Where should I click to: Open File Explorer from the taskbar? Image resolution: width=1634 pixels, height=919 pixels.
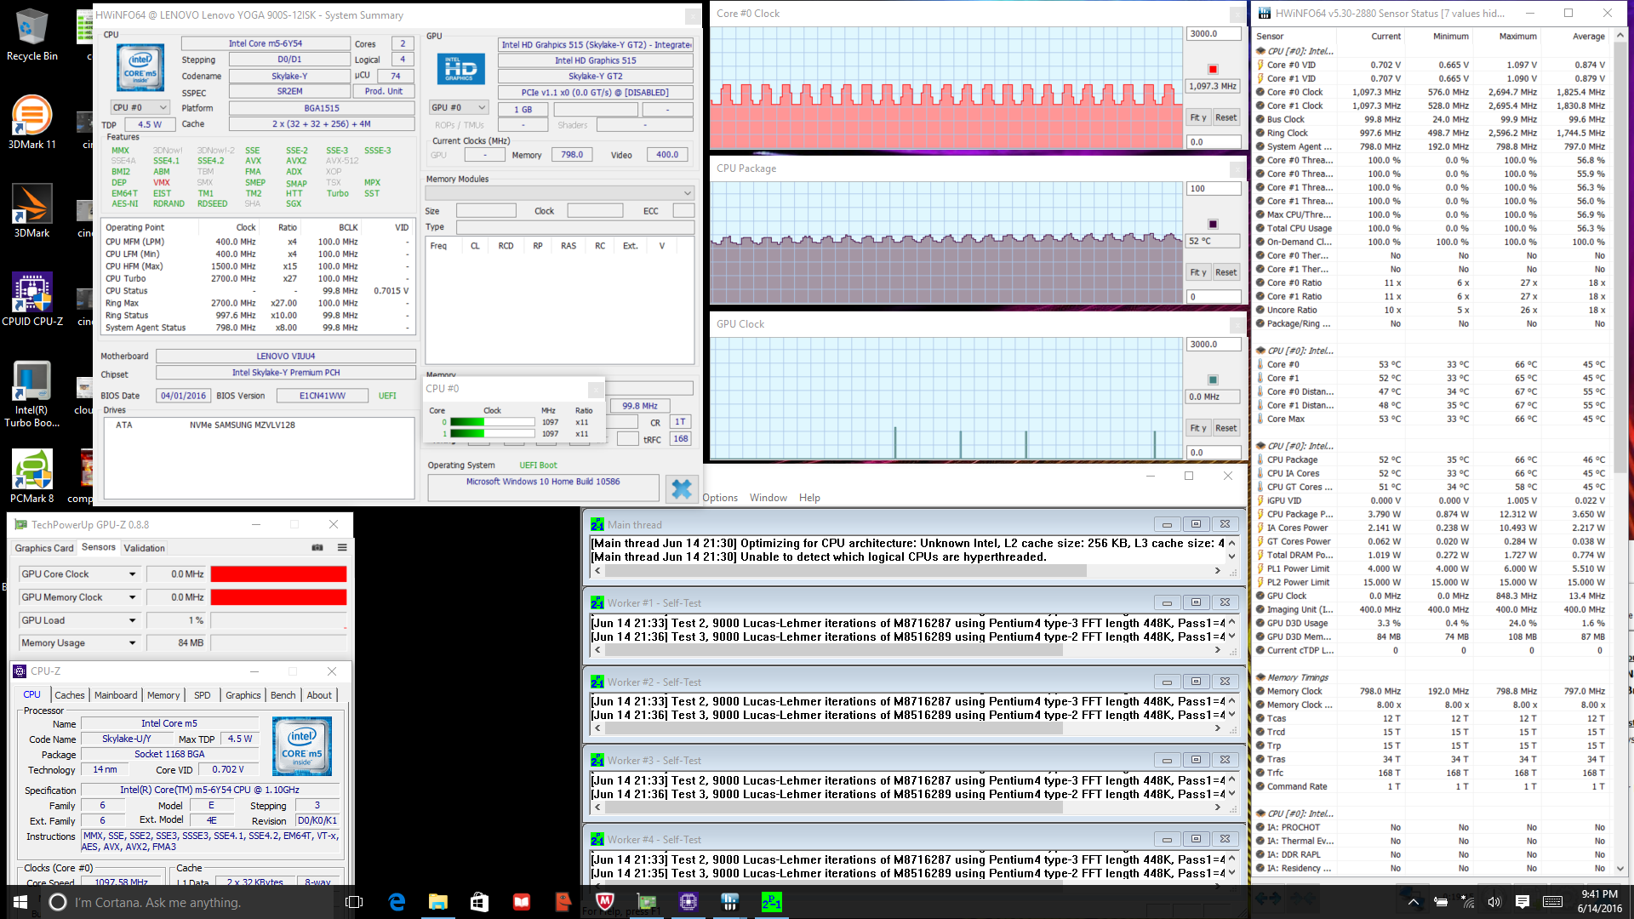[x=438, y=902]
